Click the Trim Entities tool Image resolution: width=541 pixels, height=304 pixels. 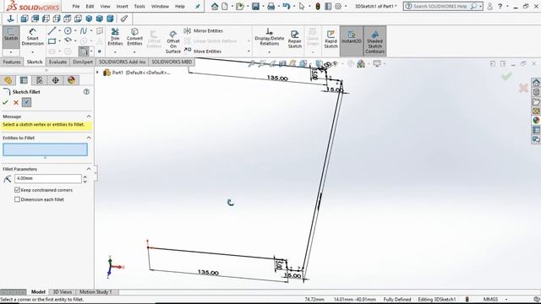[x=115, y=37]
